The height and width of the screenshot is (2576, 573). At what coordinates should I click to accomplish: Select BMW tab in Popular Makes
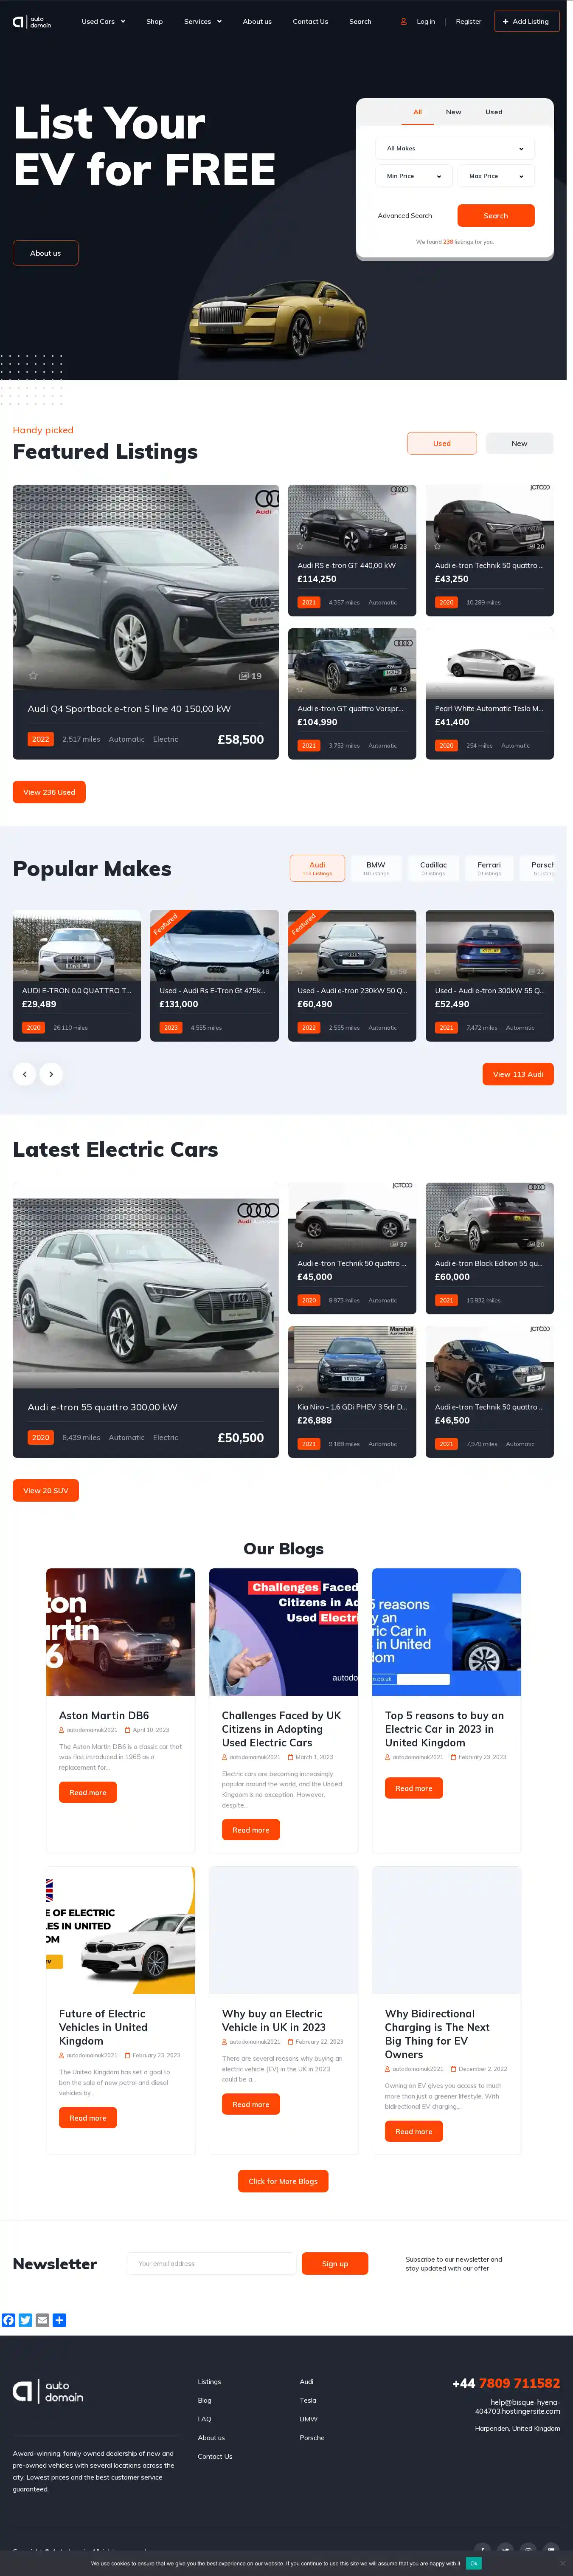[x=376, y=868]
